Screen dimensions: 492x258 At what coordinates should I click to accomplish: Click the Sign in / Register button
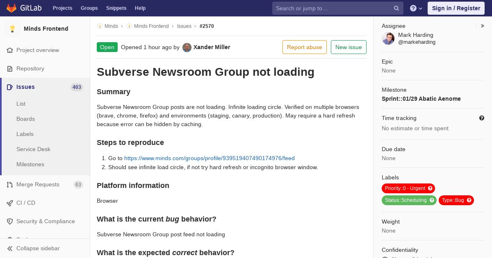point(456,8)
